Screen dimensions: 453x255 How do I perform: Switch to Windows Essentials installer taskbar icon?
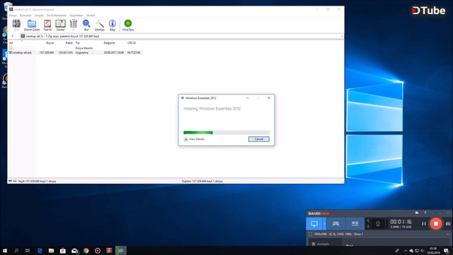tap(121, 251)
